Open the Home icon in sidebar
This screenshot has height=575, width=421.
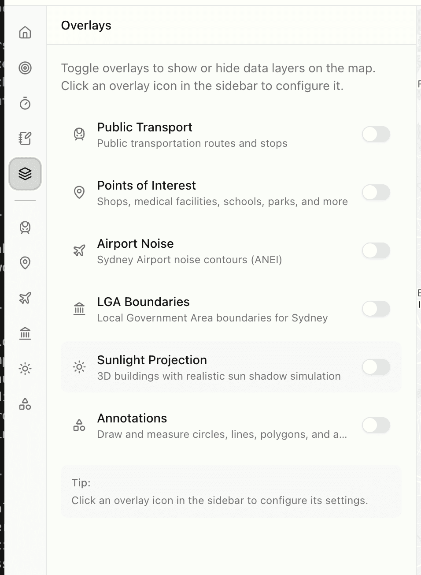[25, 33]
